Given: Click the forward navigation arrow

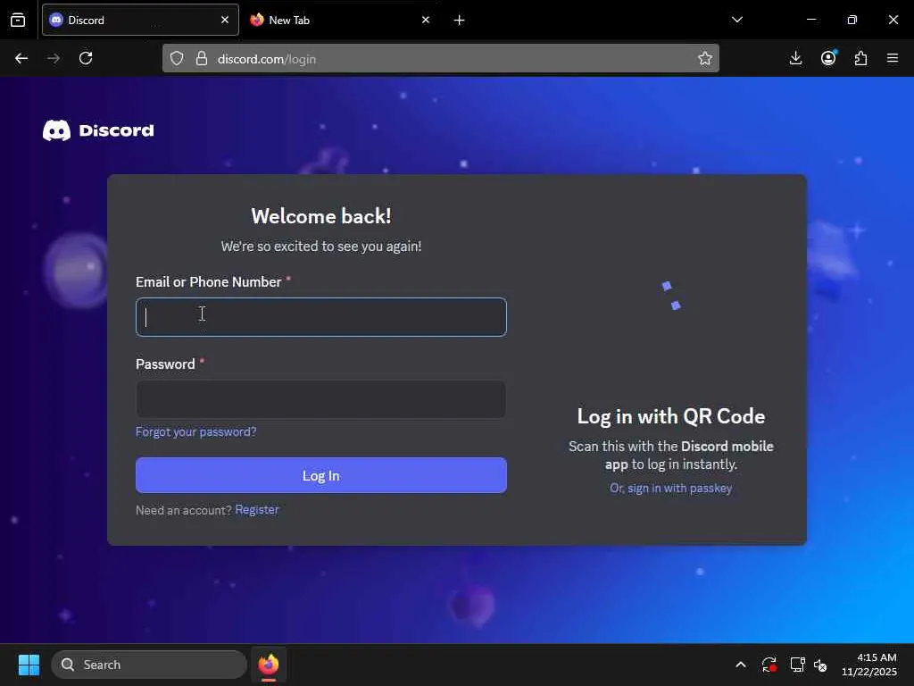Looking at the screenshot, I should 54,58.
